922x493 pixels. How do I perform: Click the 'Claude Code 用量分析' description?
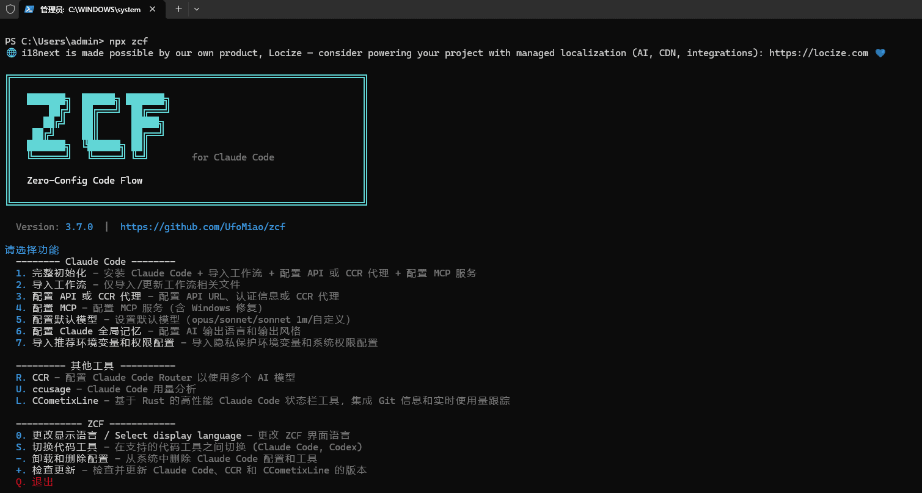[142, 389]
